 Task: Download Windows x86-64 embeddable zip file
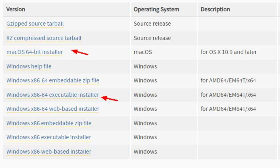click(53, 81)
